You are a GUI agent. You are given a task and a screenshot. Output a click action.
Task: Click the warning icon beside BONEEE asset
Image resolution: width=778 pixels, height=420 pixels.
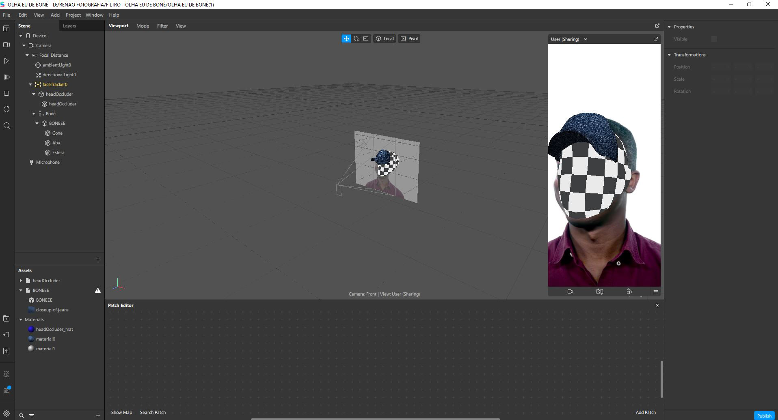(x=98, y=290)
